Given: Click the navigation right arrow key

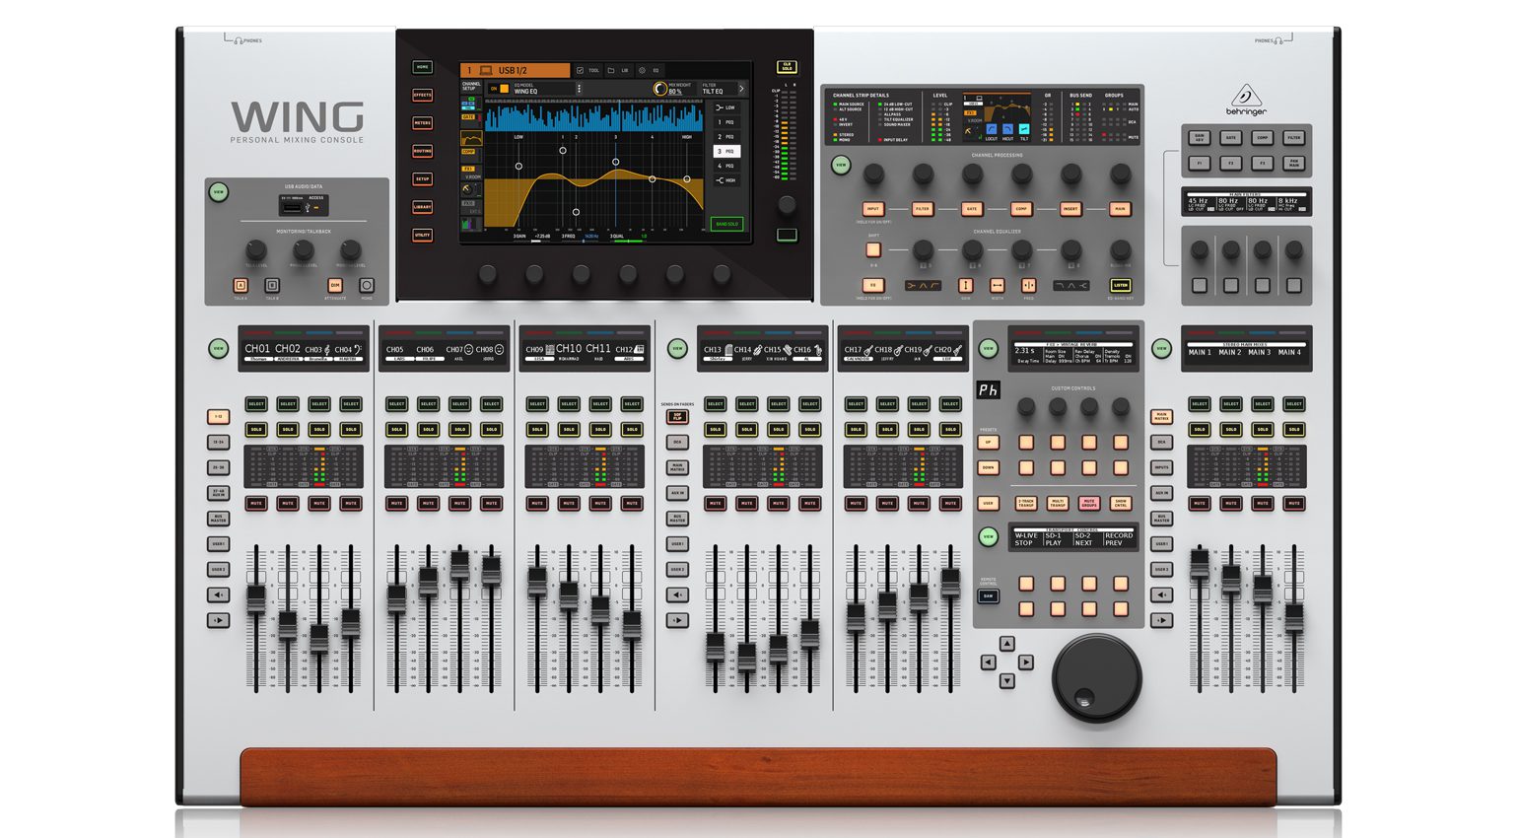Looking at the screenshot, I should (1025, 663).
